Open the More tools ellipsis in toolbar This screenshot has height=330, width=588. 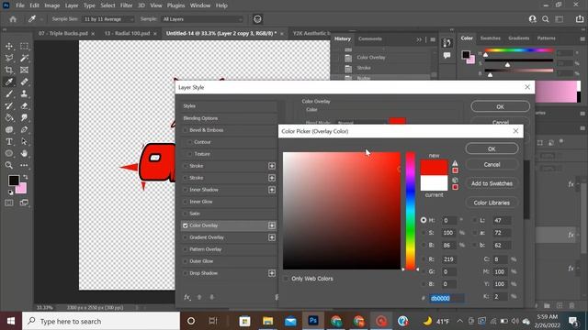coord(24,165)
